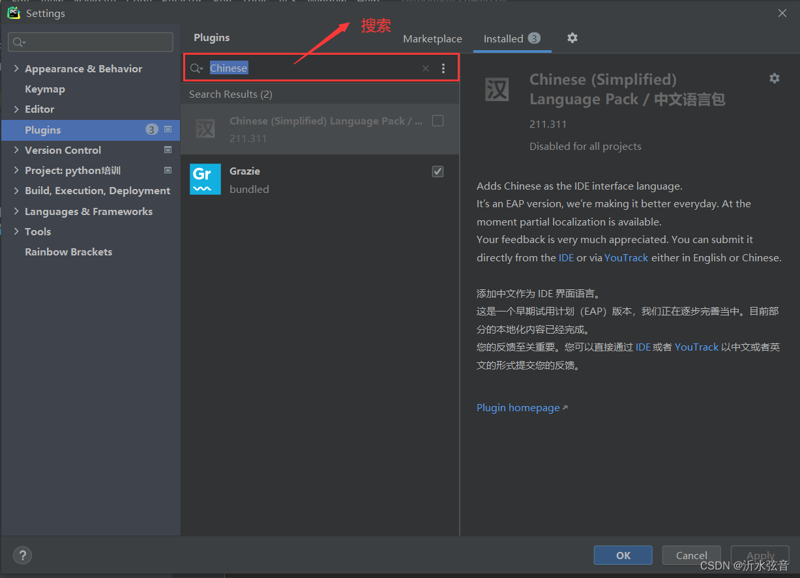
Task: Open the first IDE link in English description
Action: point(566,257)
